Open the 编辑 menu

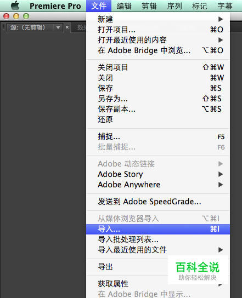coord(124,6)
